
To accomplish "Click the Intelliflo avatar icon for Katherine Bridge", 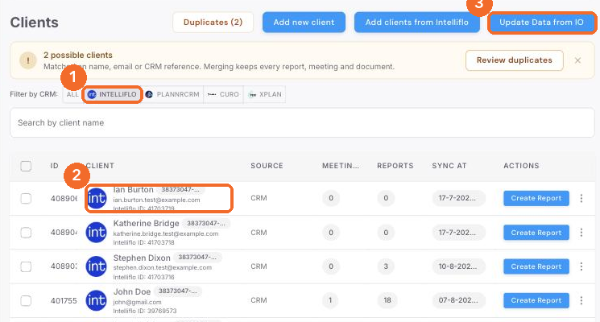I will (96, 233).
